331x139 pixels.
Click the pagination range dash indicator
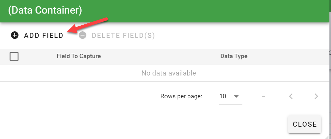(264, 96)
